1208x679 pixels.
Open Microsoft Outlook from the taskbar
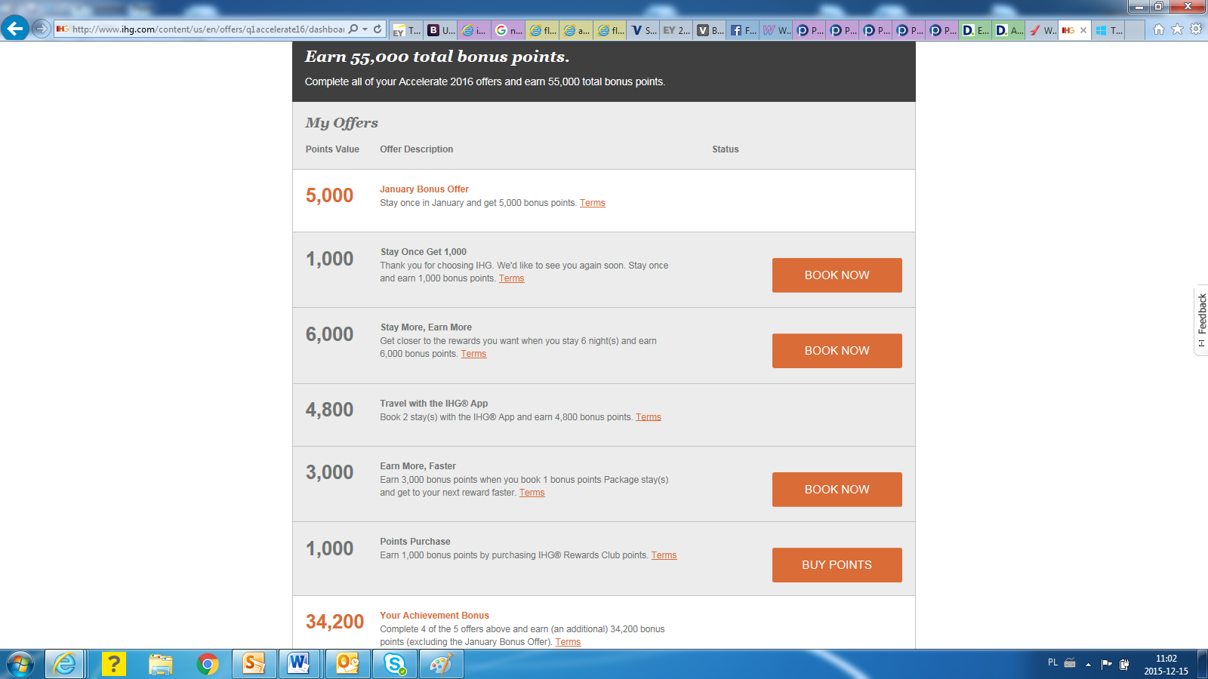347,665
